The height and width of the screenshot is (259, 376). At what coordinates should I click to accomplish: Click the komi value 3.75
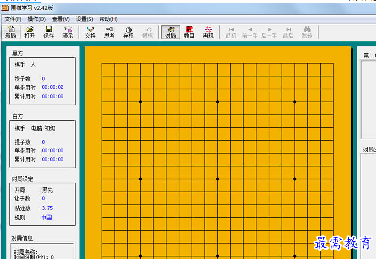pos(47,208)
